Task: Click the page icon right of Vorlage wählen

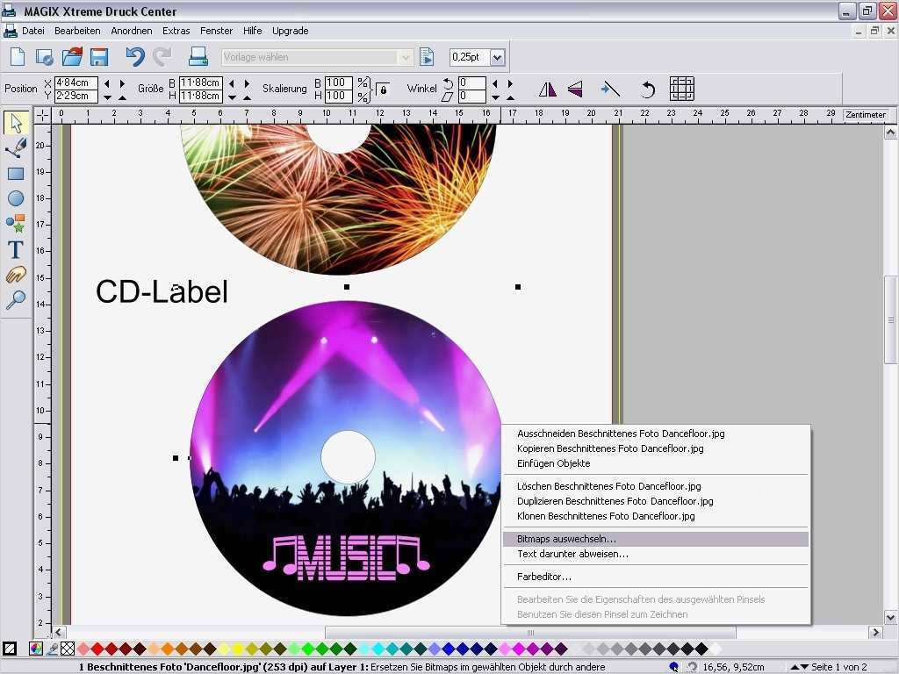Action: tap(427, 57)
